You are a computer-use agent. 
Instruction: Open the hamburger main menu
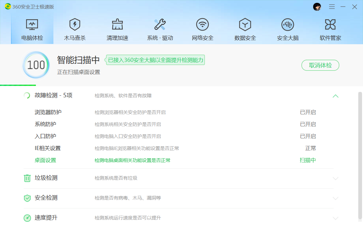tap(332, 7)
